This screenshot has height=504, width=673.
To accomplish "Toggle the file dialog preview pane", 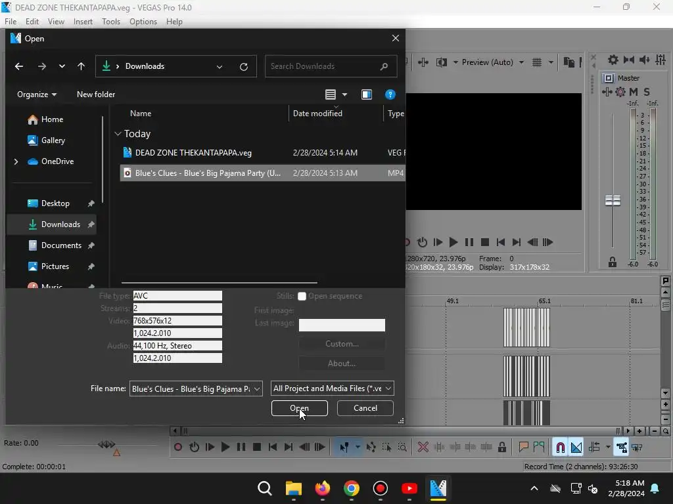I will (367, 94).
